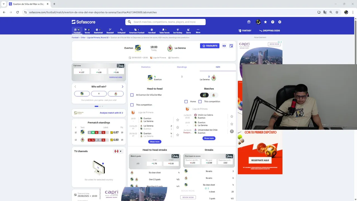Open the Table Tennis sport tab
Viewport: 357px width, 201px height.
164,31
